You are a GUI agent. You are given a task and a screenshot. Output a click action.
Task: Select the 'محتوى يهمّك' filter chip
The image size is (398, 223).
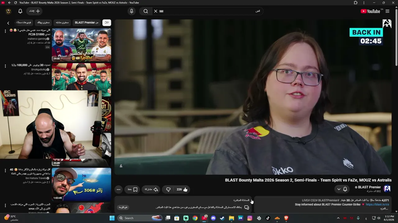click(44, 23)
